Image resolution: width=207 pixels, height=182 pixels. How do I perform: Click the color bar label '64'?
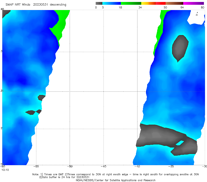(182, 7)
